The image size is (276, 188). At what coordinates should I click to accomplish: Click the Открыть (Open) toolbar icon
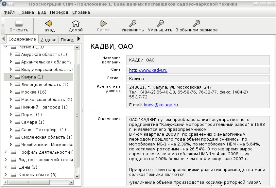pyautogui.click(x=19, y=24)
